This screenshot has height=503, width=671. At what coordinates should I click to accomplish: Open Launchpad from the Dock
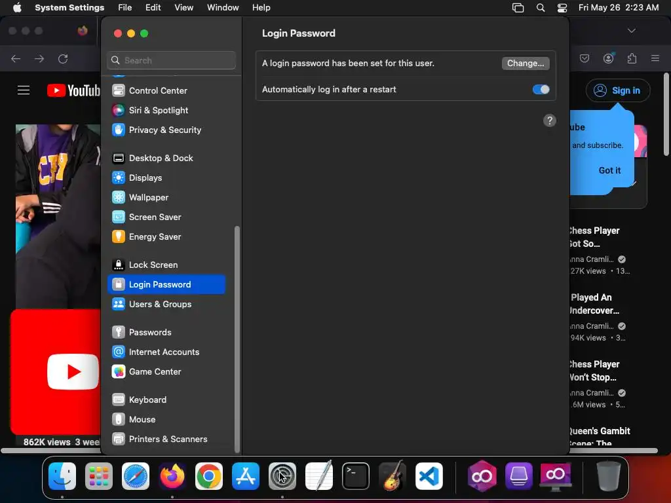point(99,476)
